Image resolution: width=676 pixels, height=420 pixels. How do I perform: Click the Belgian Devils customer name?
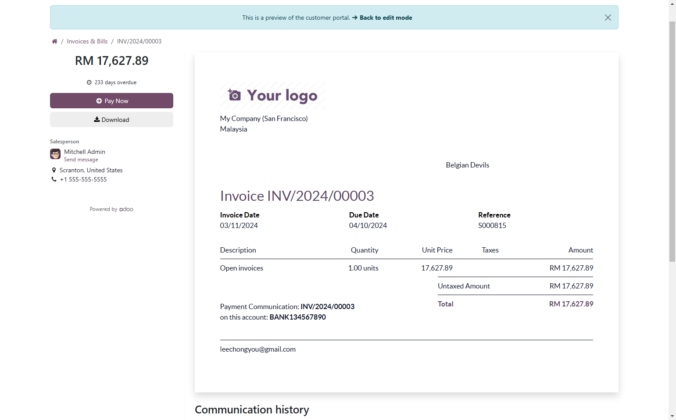click(468, 165)
